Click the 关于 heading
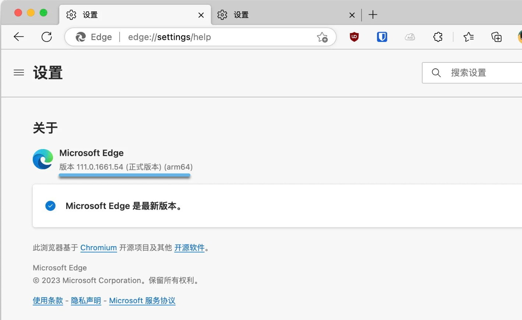Screen dimensions: 522x320 point(45,128)
